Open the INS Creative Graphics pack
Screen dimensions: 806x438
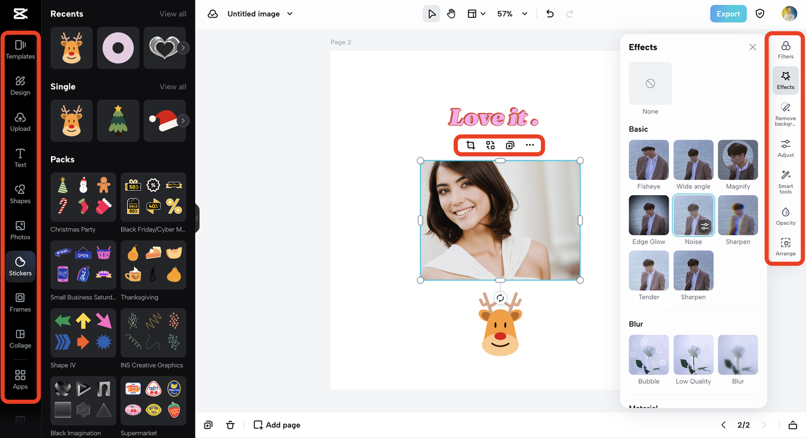click(154, 333)
